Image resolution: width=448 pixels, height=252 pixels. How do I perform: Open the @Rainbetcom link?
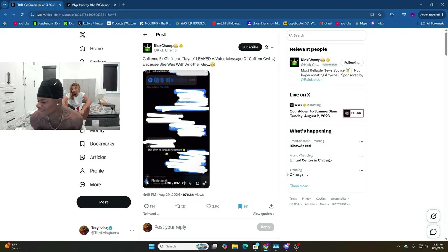click(312, 80)
